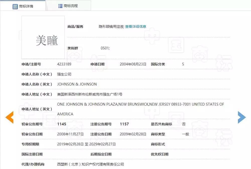
Task: Click the orange left arrow for previous trademark
Action: (x=9, y=117)
